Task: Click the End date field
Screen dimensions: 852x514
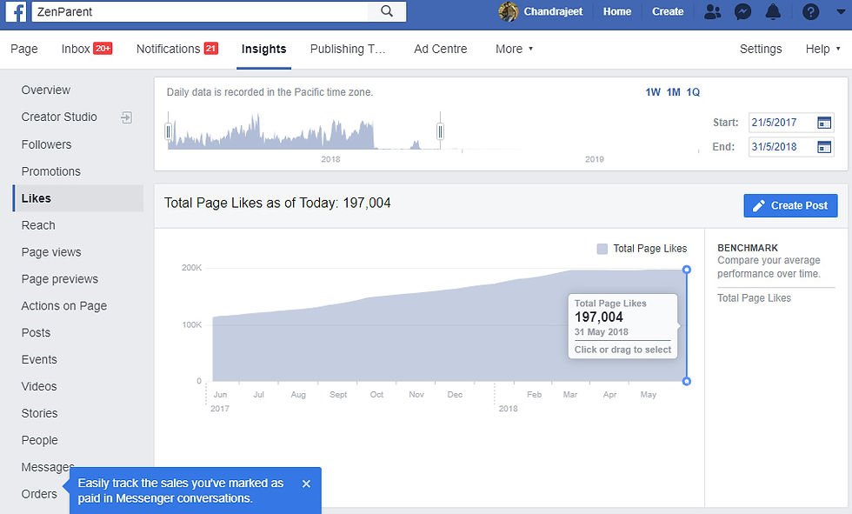Action: [791, 147]
